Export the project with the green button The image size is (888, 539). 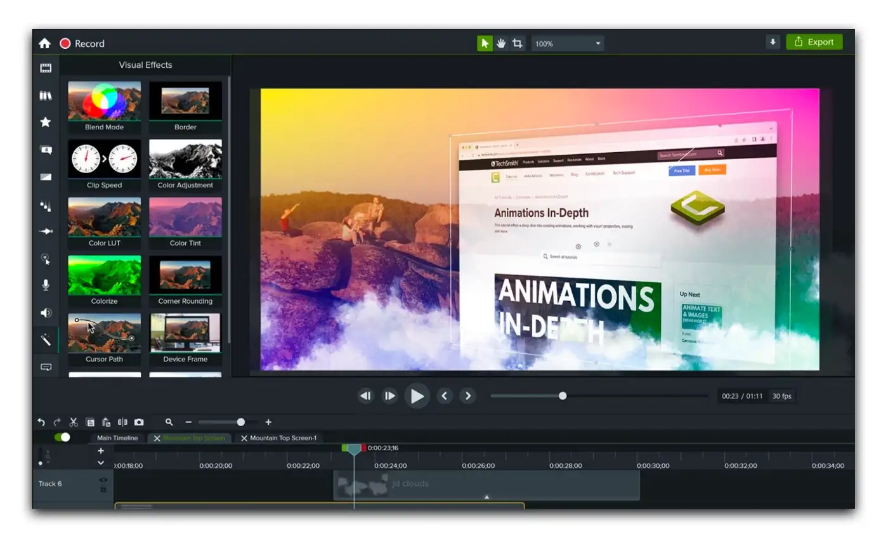814,42
